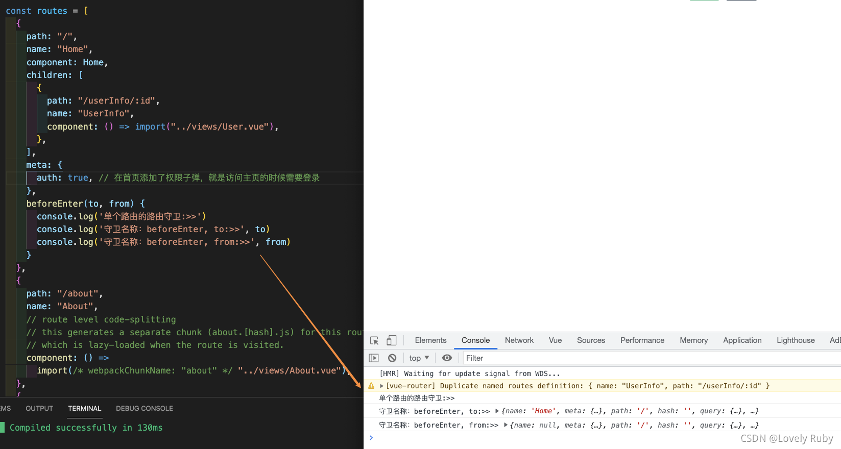The height and width of the screenshot is (449, 841).
Task: Switch to the Elements tab
Action: (x=430, y=340)
